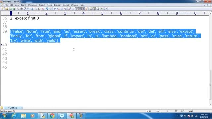The image size is (212, 119).
Task: Toggle line number display in toolbar
Action: coord(80,9)
